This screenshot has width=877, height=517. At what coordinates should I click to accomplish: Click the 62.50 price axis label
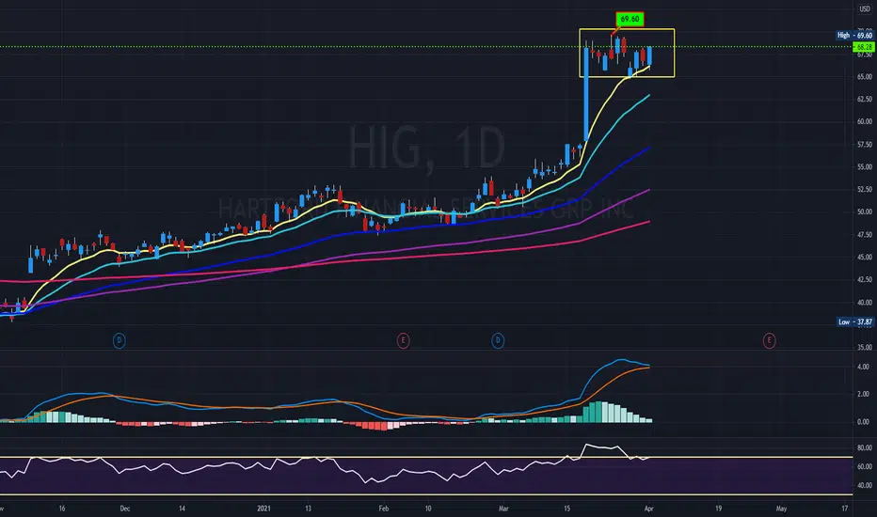864,99
